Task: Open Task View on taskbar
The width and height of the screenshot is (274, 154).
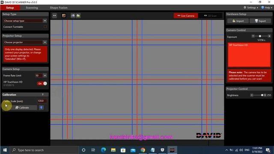Action: (x=93, y=150)
